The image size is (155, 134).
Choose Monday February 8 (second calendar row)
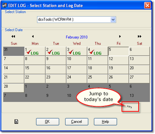(x=35, y=60)
